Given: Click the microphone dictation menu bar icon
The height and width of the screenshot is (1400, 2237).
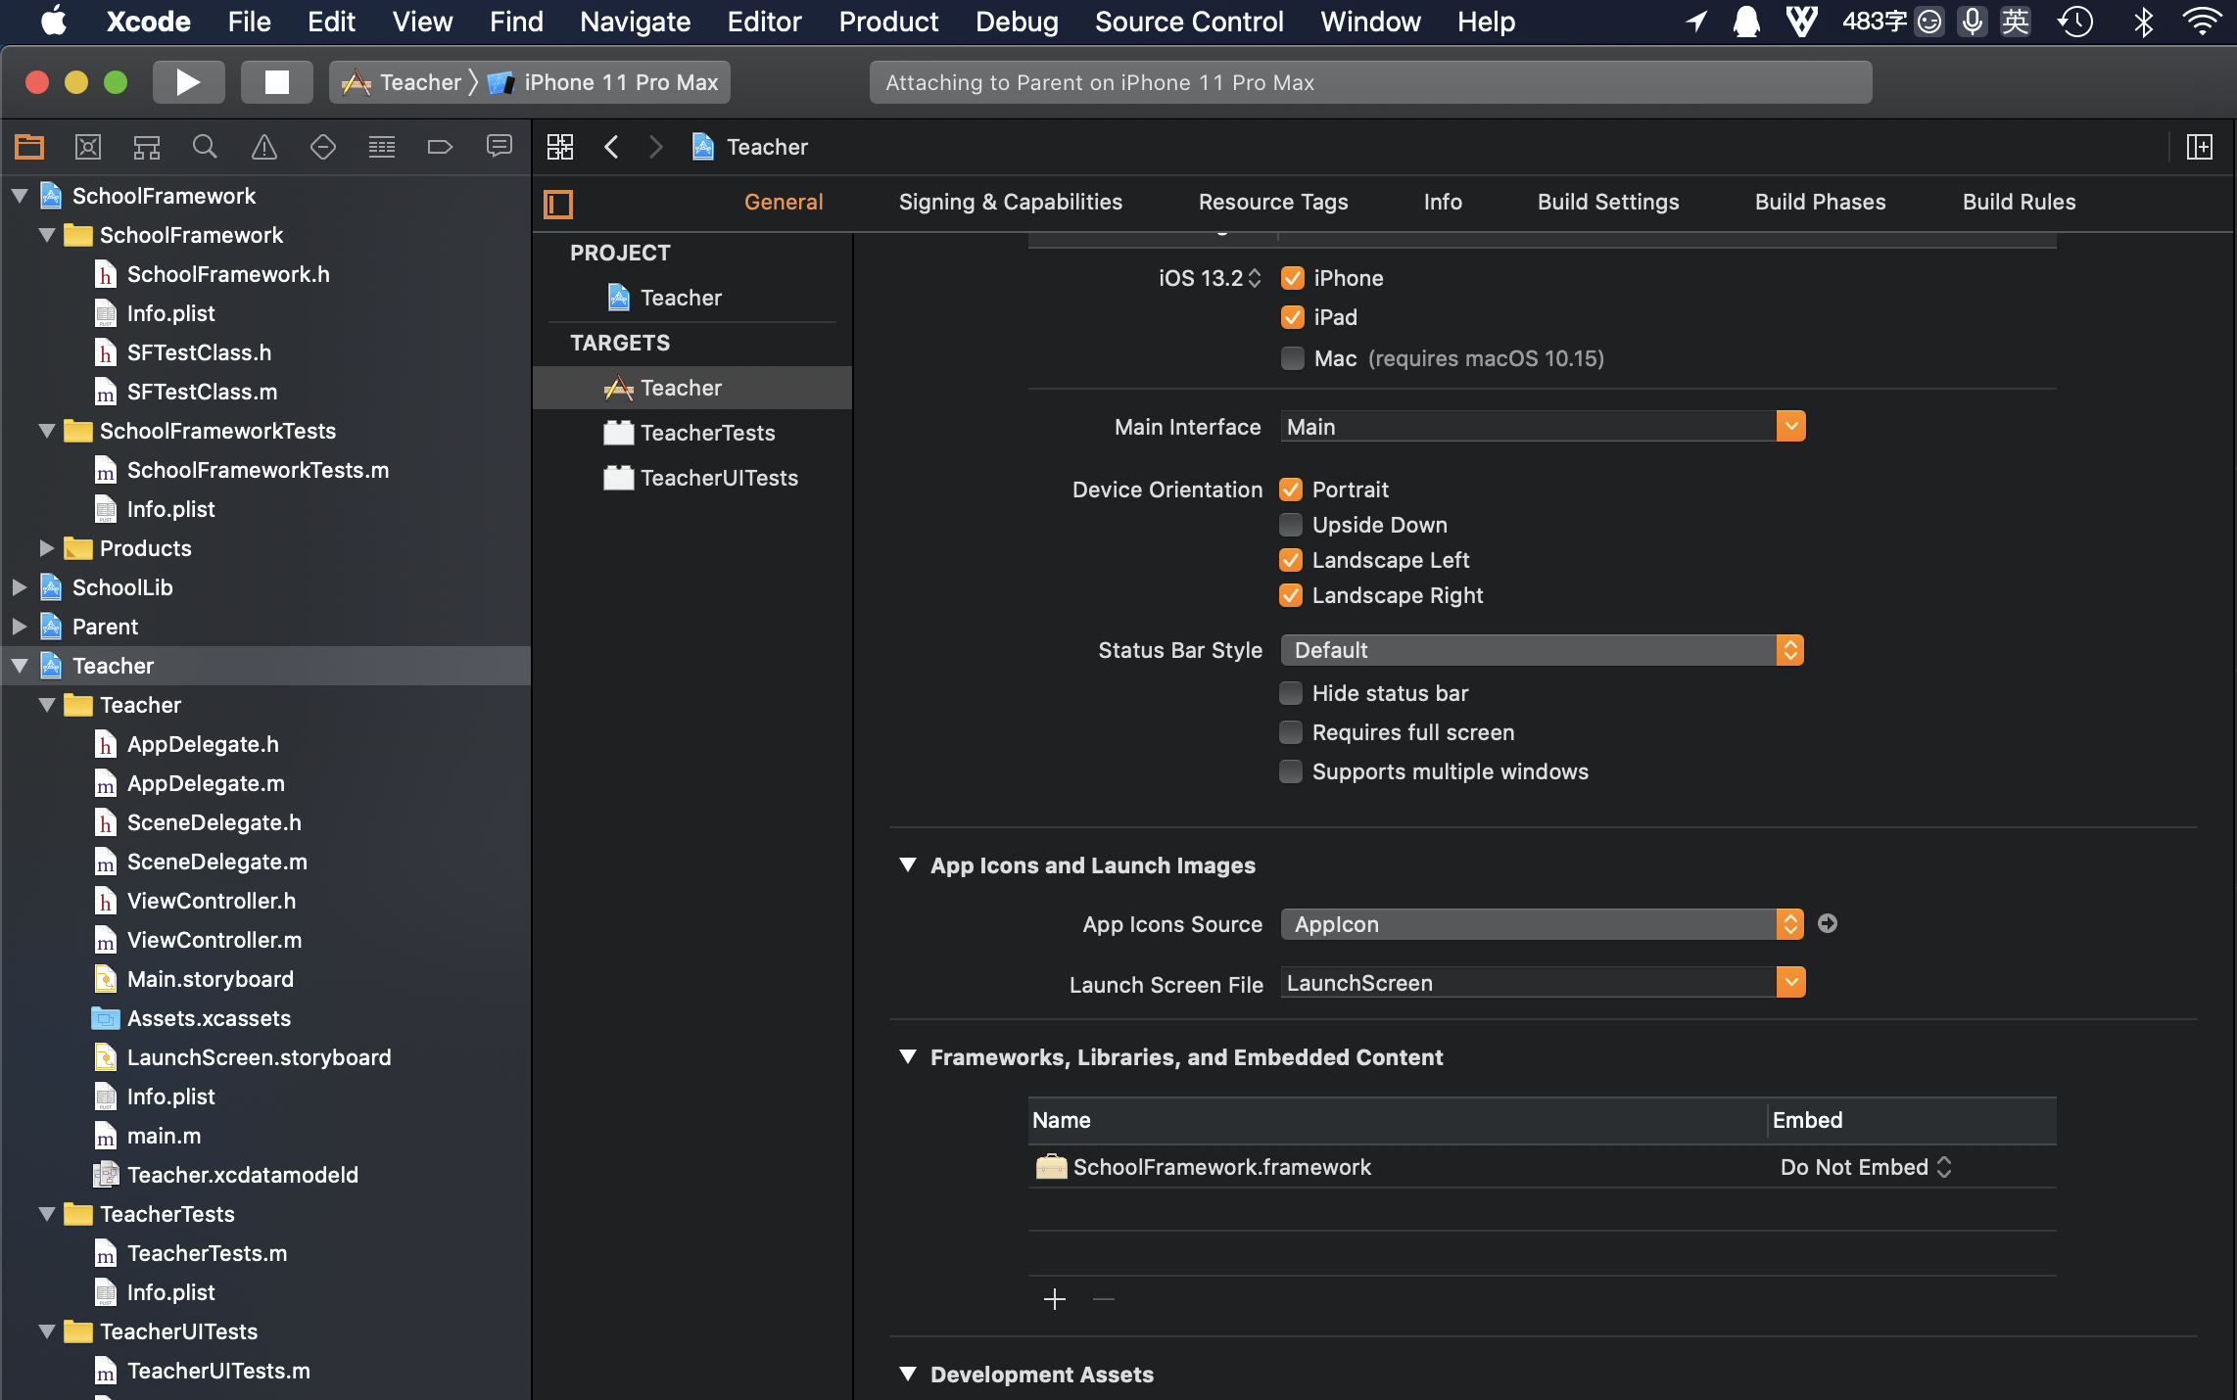Looking at the screenshot, I should point(1973,22).
